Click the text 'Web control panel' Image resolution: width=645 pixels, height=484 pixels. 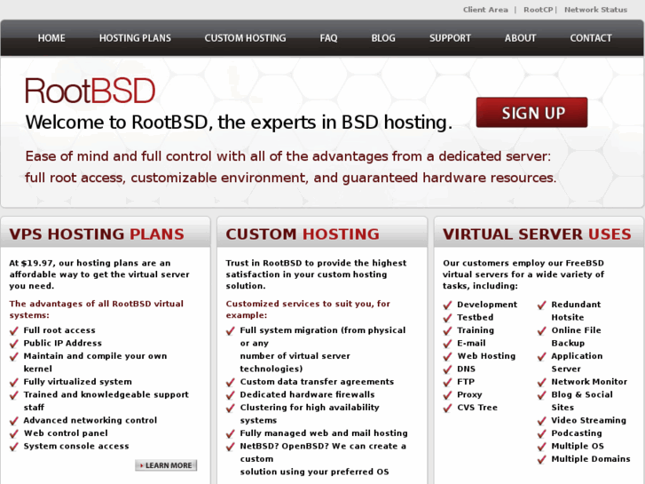[x=66, y=432]
